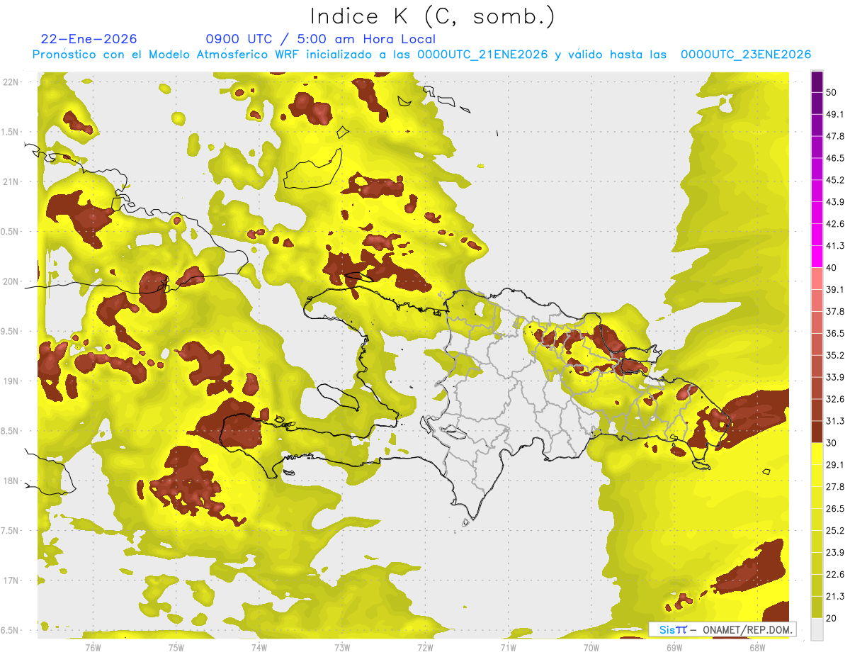
Task: Select the '22-Ene-2026' date text
Action: 89,39
